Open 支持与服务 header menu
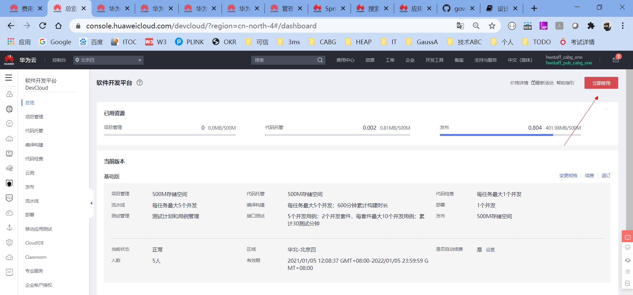 click(485, 60)
